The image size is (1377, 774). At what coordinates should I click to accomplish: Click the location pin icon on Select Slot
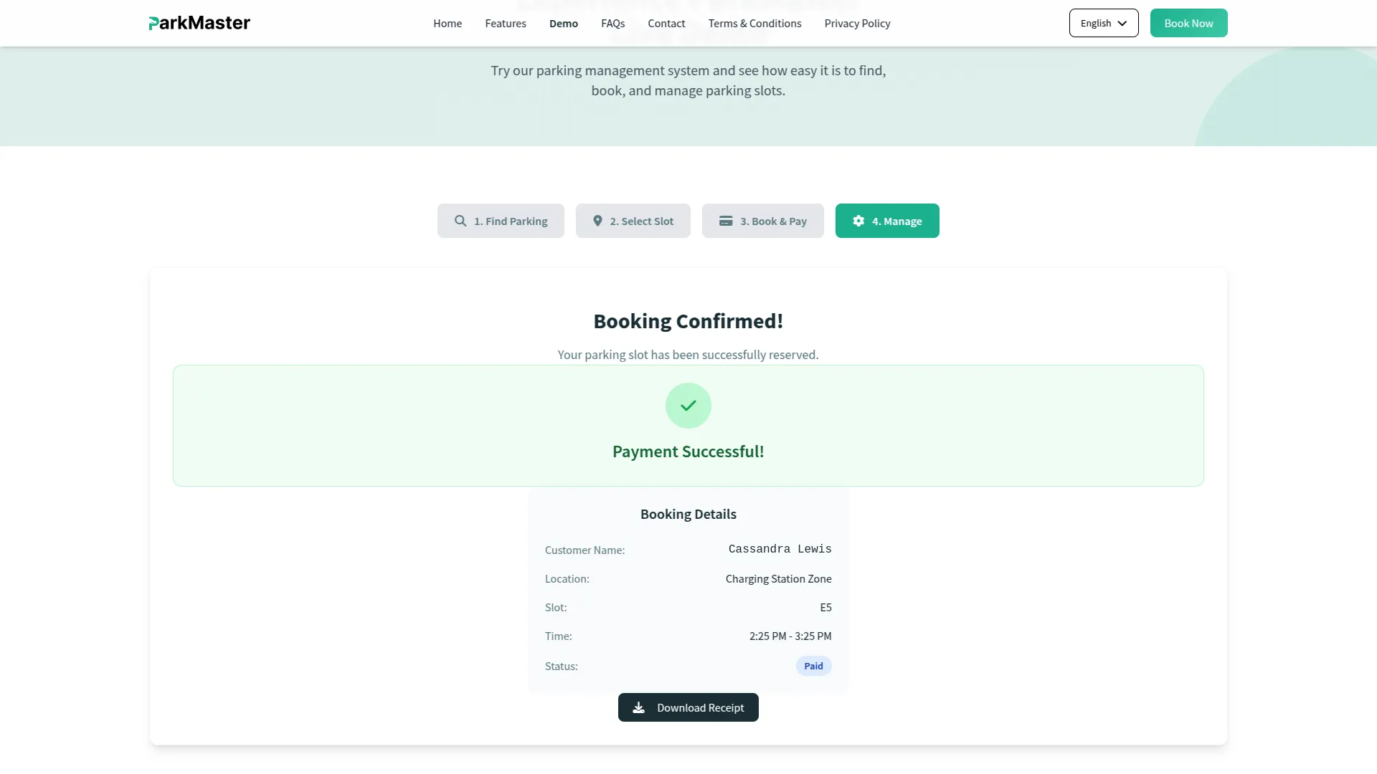pyautogui.click(x=597, y=221)
